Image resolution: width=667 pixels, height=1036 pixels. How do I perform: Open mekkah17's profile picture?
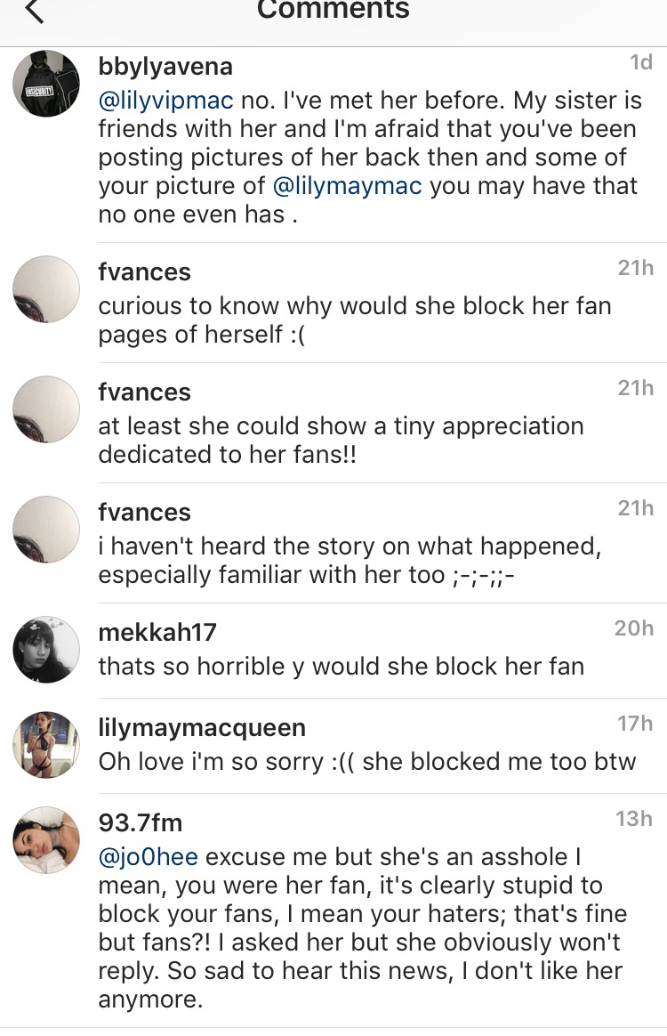tap(46, 649)
